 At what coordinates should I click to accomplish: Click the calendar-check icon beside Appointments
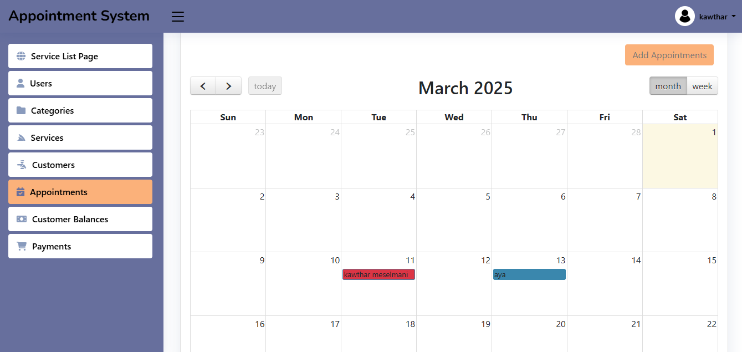[x=21, y=192]
